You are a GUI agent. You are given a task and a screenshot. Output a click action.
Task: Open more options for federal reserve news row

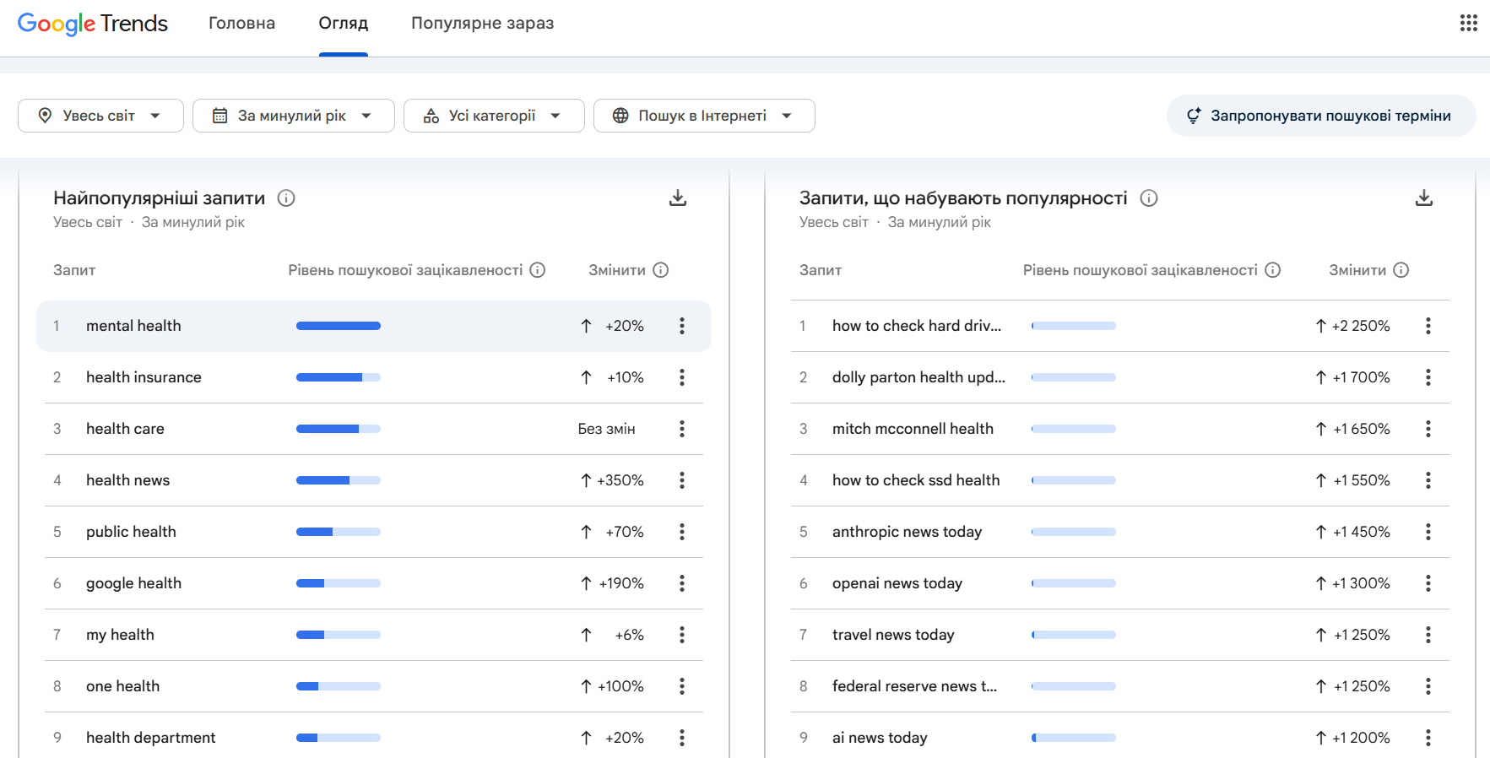1428,686
